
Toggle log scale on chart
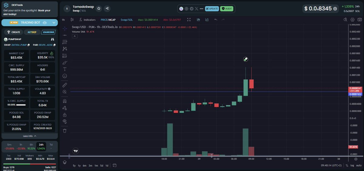coord(352,166)
